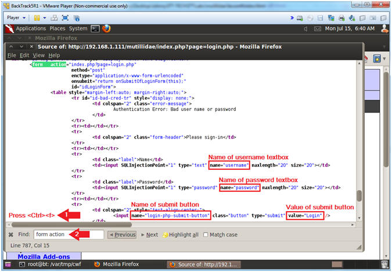
Task: Click the Mozilla Add-ons link
Action: click(x=44, y=256)
